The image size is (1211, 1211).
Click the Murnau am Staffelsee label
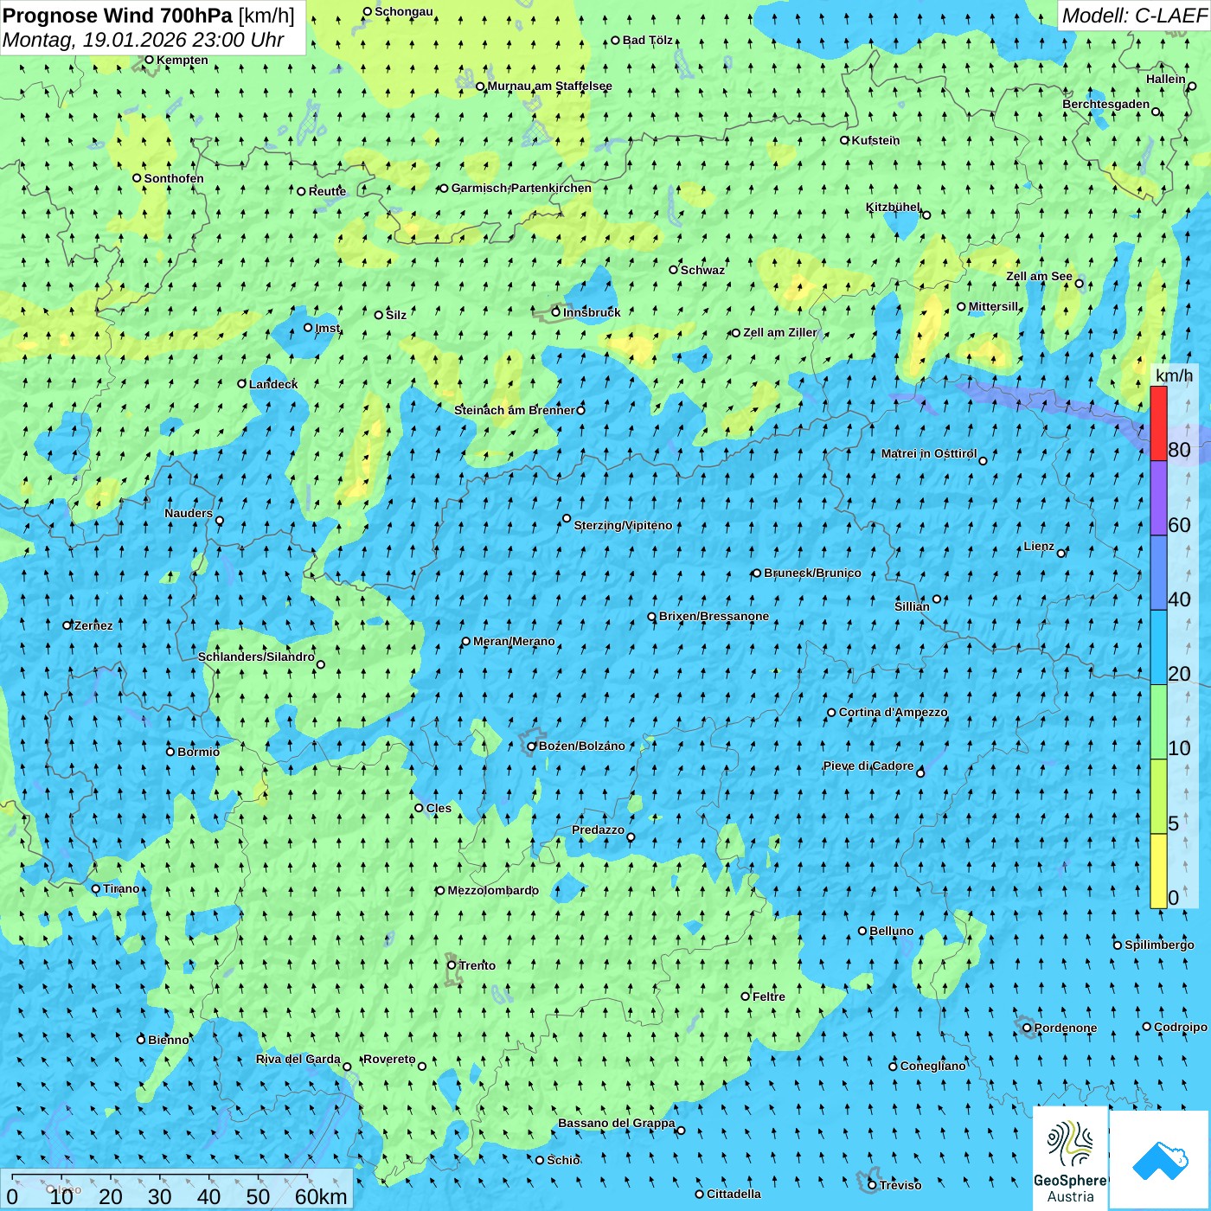click(550, 86)
